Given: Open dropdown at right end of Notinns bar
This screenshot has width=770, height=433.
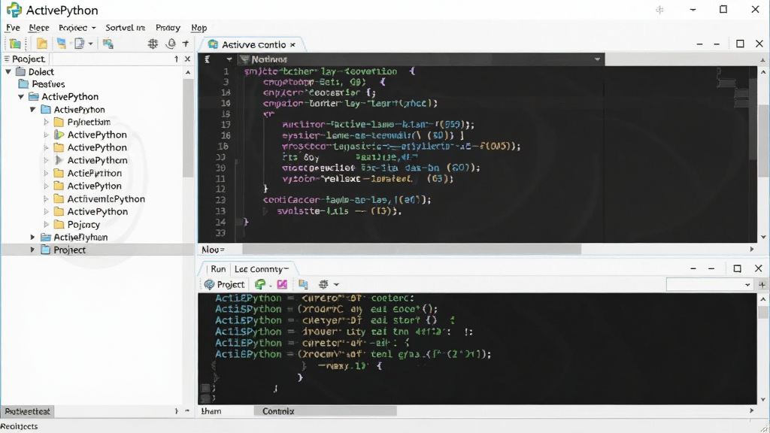Looking at the screenshot, I should [x=597, y=59].
